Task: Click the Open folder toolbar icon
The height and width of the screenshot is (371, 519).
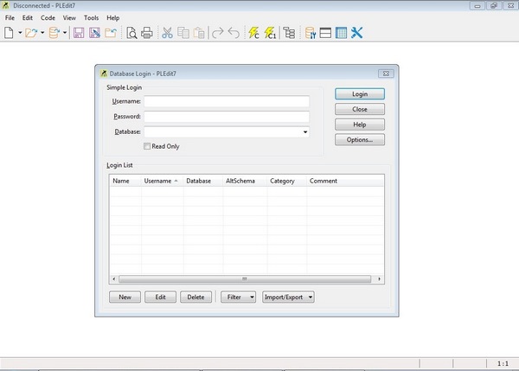Action: (x=31, y=33)
